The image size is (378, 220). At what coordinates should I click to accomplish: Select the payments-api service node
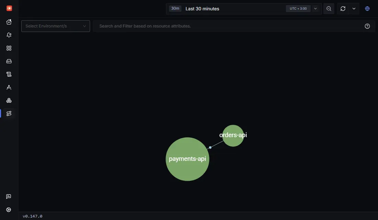tap(187, 159)
